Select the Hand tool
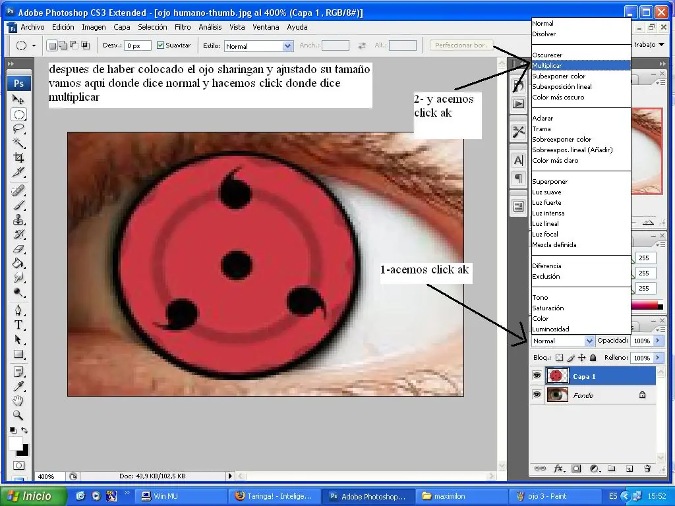 pyautogui.click(x=18, y=401)
